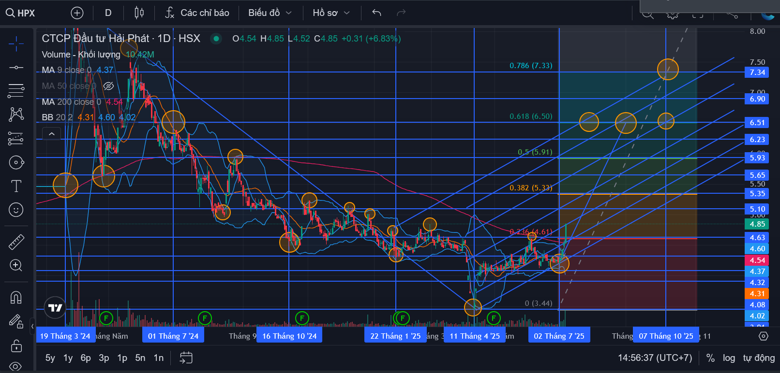Select the 3p time range
Image resolution: width=780 pixels, height=373 pixels.
click(x=104, y=358)
